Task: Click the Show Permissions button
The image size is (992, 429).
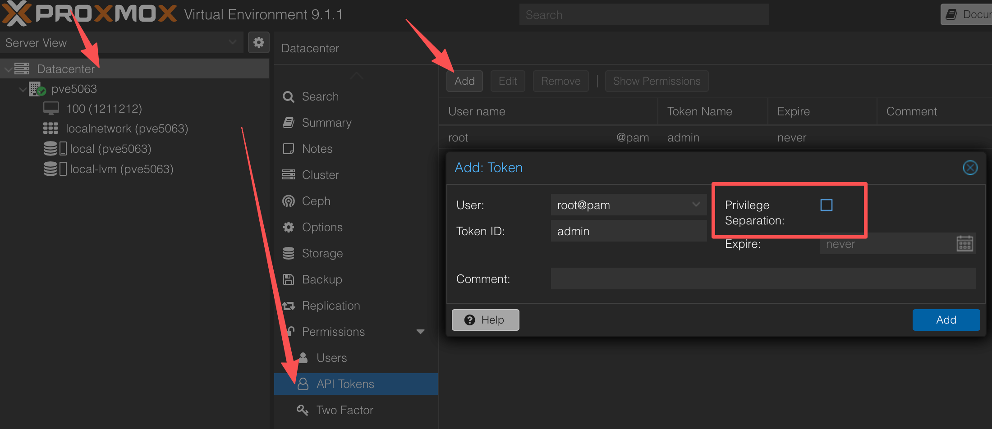Action: 657,81
